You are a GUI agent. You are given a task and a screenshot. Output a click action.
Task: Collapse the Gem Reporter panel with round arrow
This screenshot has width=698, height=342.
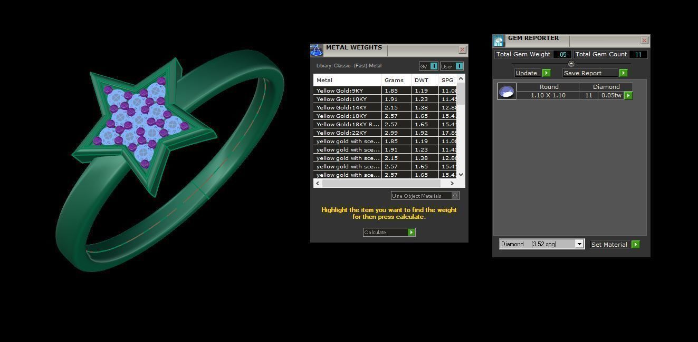(571, 64)
